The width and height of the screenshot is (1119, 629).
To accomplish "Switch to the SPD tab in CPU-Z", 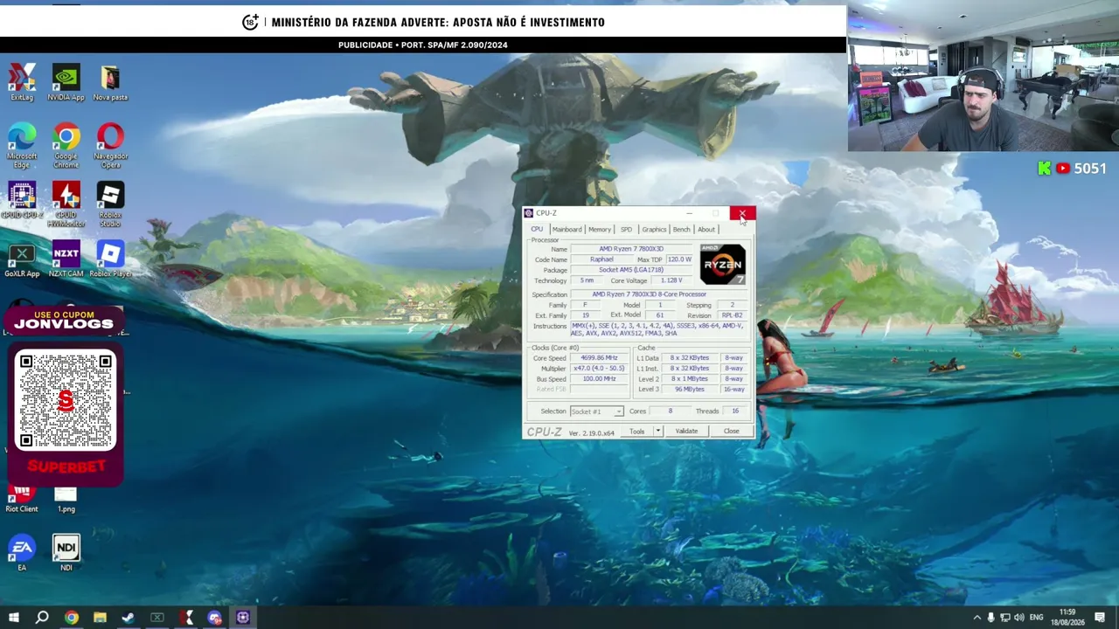I will [x=626, y=229].
